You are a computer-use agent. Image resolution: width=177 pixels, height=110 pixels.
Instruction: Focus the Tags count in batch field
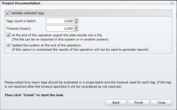pos(60,21)
